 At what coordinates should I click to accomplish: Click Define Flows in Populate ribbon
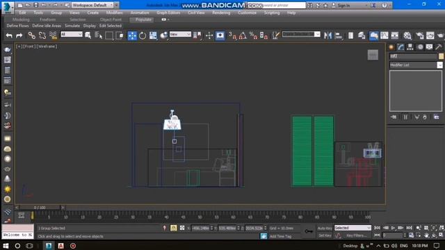click(17, 26)
